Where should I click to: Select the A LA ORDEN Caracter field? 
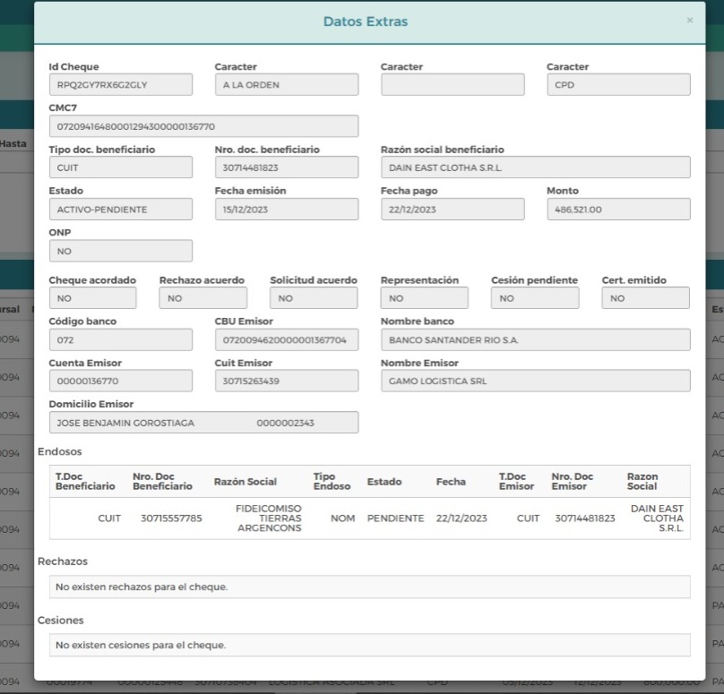point(286,84)
